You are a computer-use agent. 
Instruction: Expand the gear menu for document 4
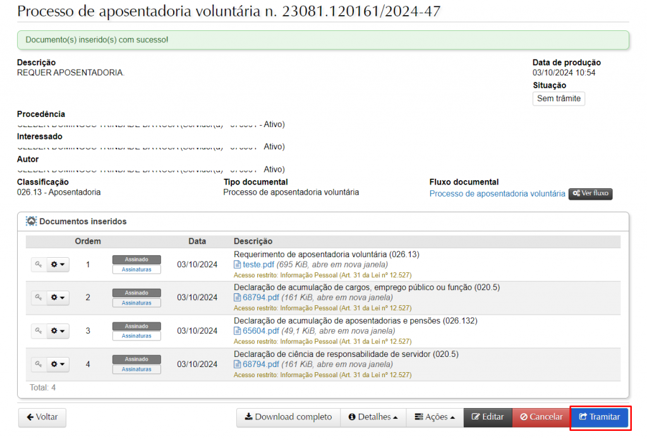58,365
